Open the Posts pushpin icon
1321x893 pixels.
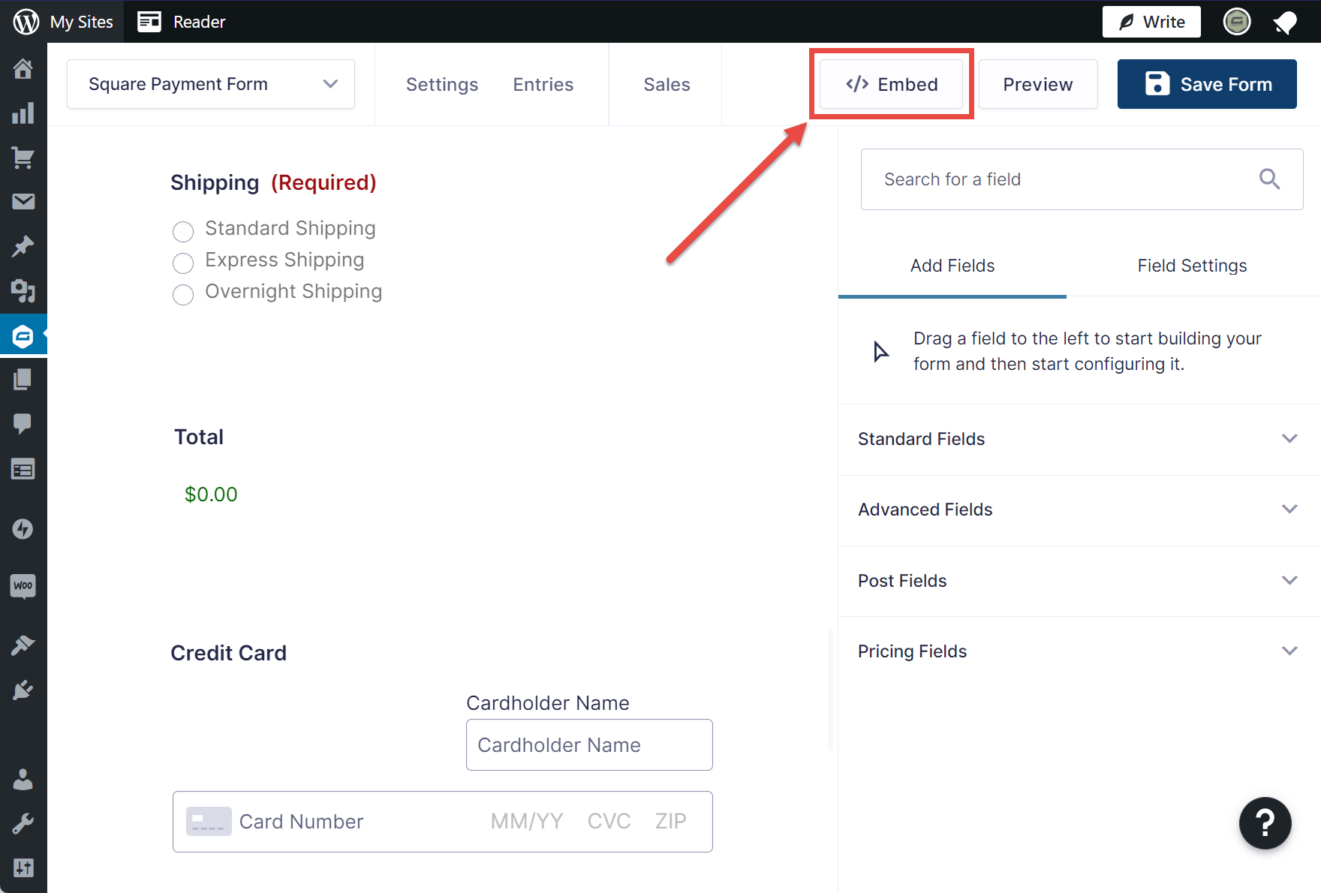coord(23,246)
